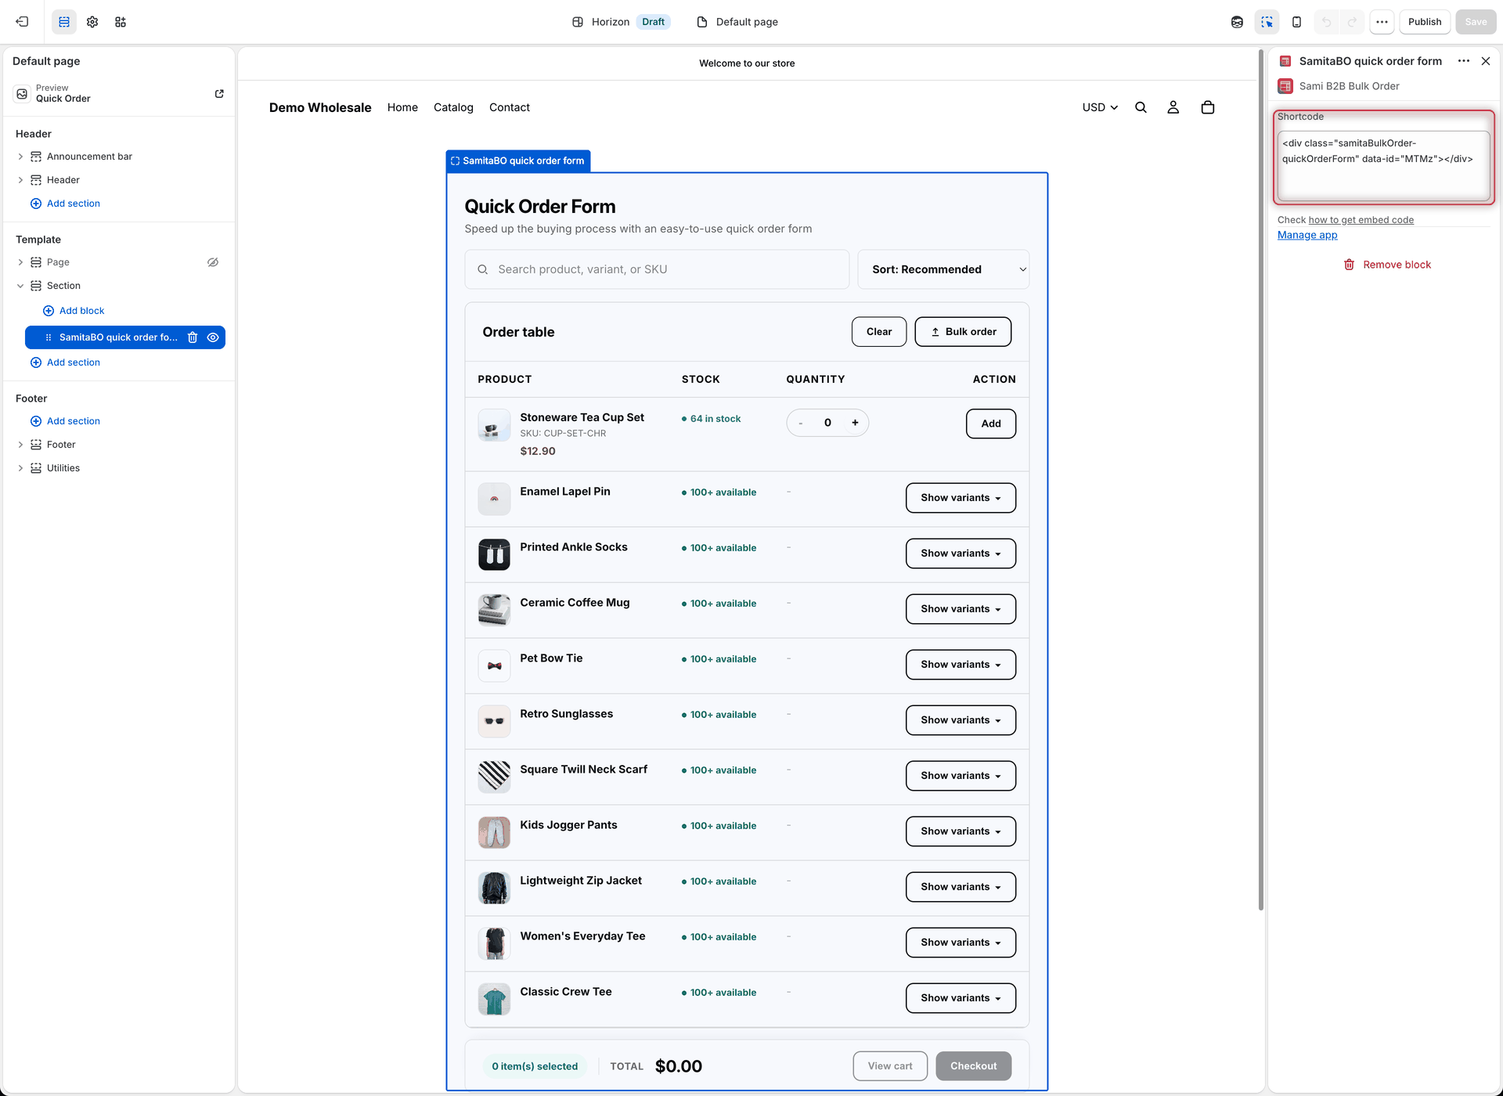Open the Sections panel icon
Screen dimensions: 1503x1096
tap(64, 22)
